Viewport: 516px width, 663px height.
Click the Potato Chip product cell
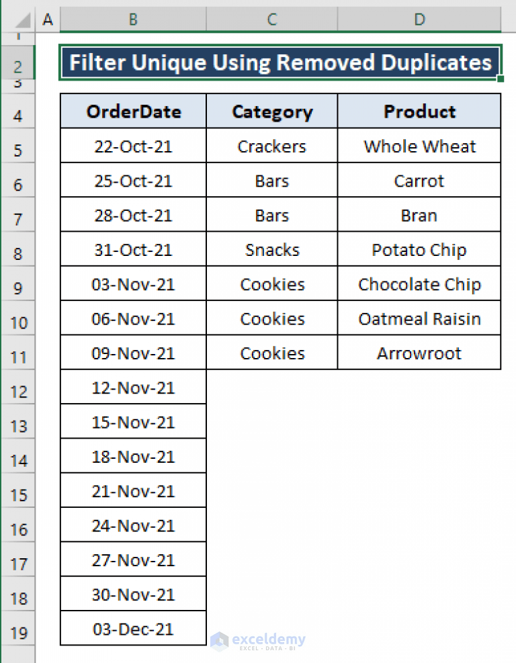point(419,249)
